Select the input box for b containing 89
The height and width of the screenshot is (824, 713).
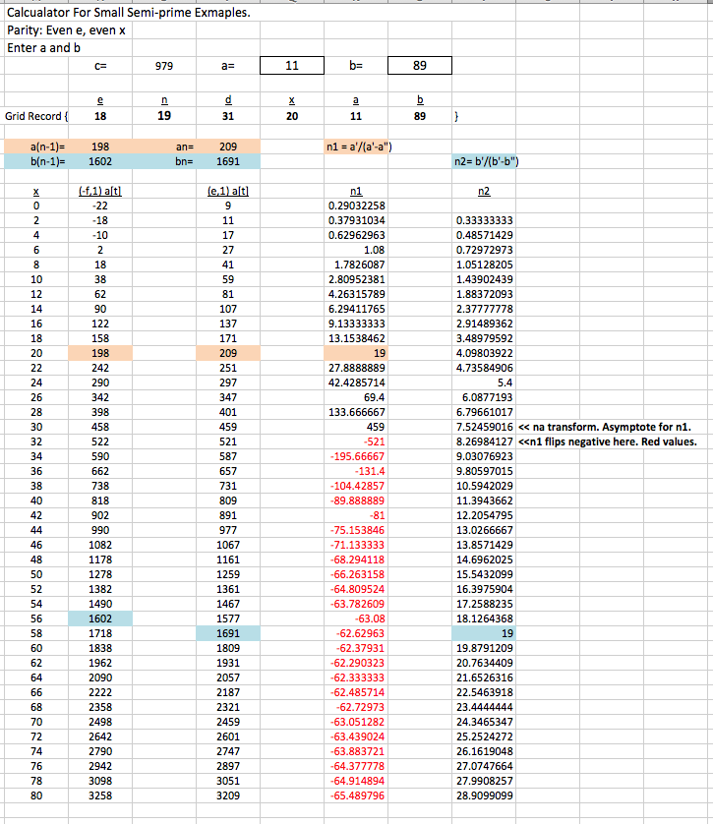pos(419,66)
